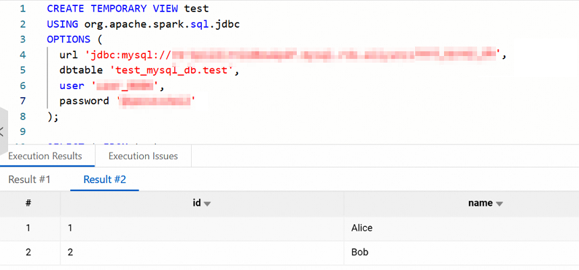Image resolution: width=579 pixels, height=270 pixels.
Task: Select the Bob cell in results
Action: click(359, 252)
